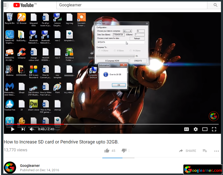Play the video

pyautogui.click(x=13, y=129)
